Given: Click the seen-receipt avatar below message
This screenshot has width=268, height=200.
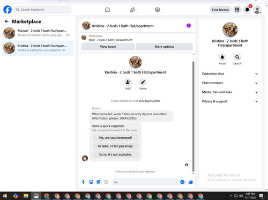Looking at the screenshot, I should click(187, 165).
